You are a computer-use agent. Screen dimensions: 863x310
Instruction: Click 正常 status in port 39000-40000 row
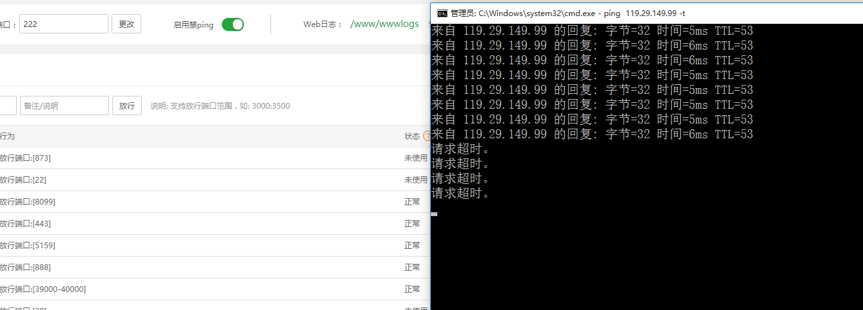coord(412,289)
